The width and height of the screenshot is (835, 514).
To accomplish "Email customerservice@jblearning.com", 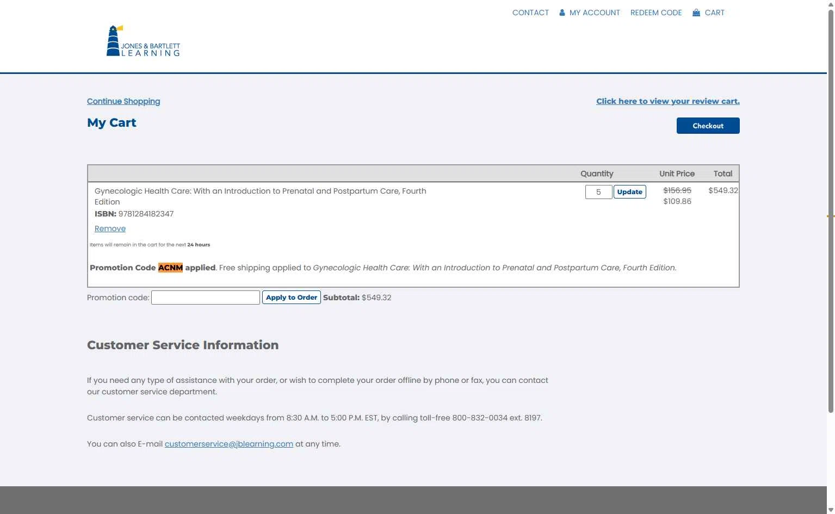I will [x=229, y=444].
